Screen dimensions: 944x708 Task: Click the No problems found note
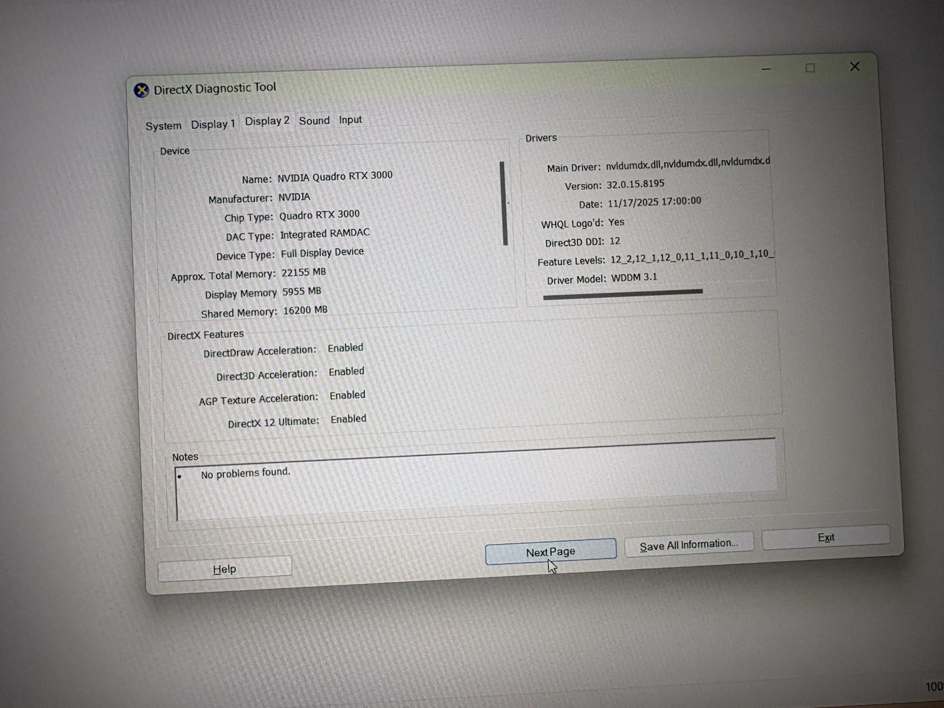coord(245,473)
